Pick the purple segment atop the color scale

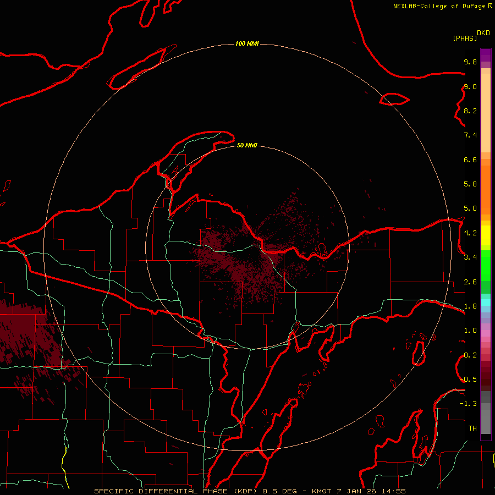[486, 55]
